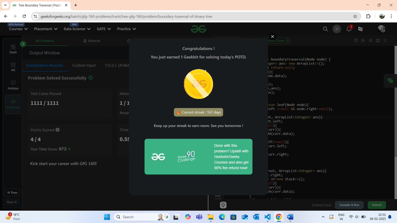Open Microsoft Word from taskbar
Viewport: 397px width, 223px height.
pos(290,217)
